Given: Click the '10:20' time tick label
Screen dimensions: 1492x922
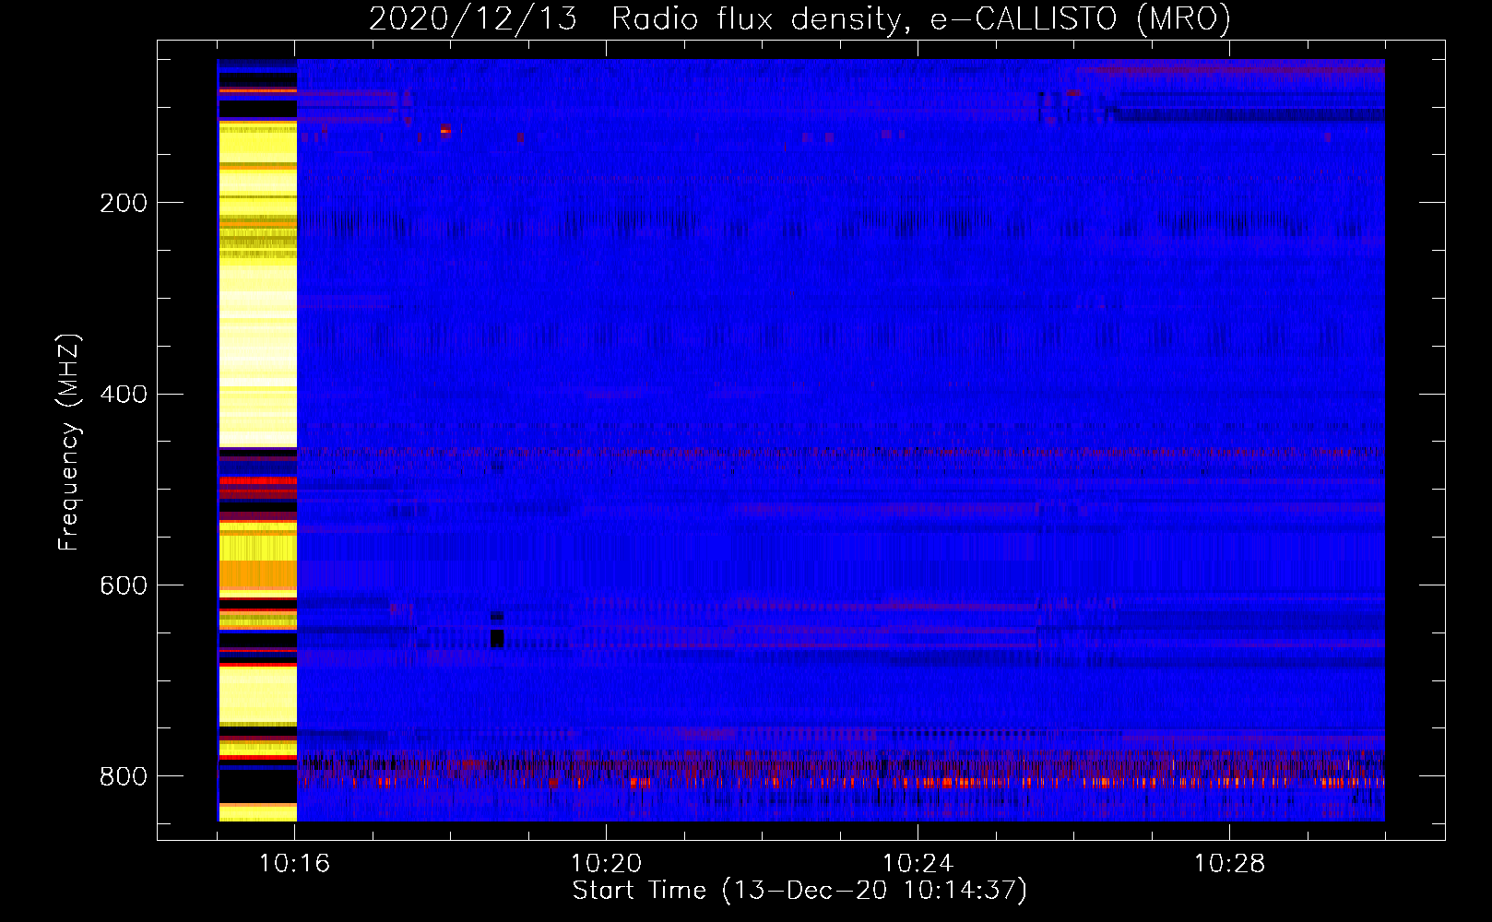Looking at the screenshot, I should click(606, 864).
